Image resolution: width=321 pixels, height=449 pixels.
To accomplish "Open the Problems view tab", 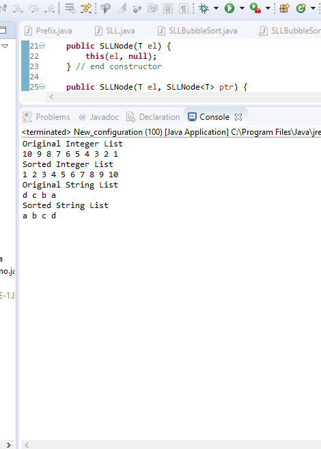I will pos(46,117).
